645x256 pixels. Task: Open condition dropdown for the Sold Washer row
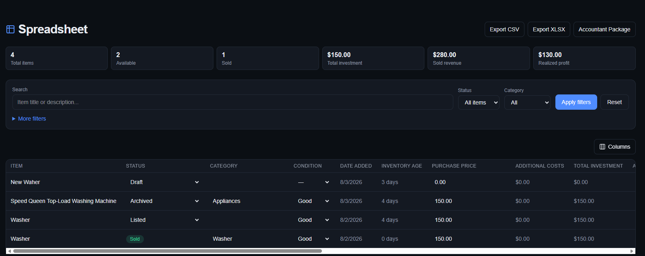pos(313,239)
